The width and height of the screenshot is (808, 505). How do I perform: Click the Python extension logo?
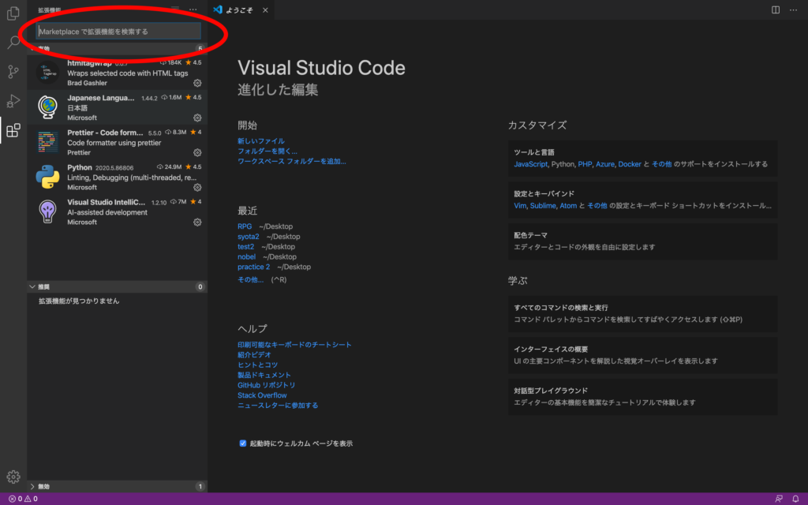(47, 177)
